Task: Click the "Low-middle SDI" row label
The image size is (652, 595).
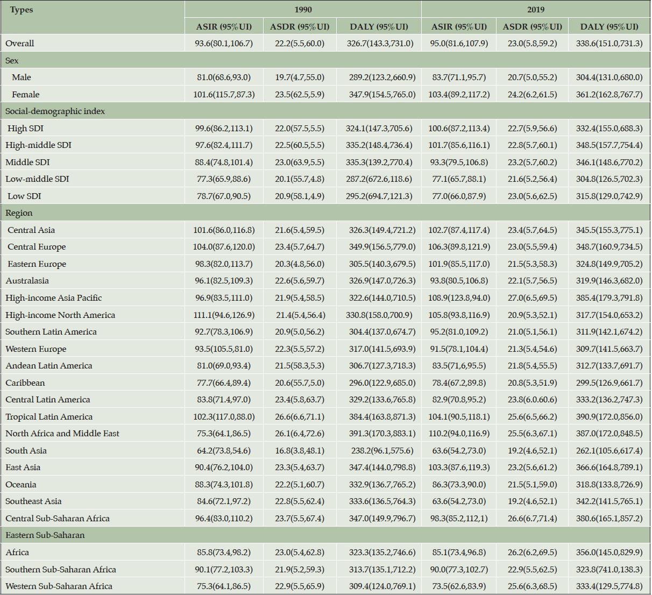Action: (x=37, y=179)
